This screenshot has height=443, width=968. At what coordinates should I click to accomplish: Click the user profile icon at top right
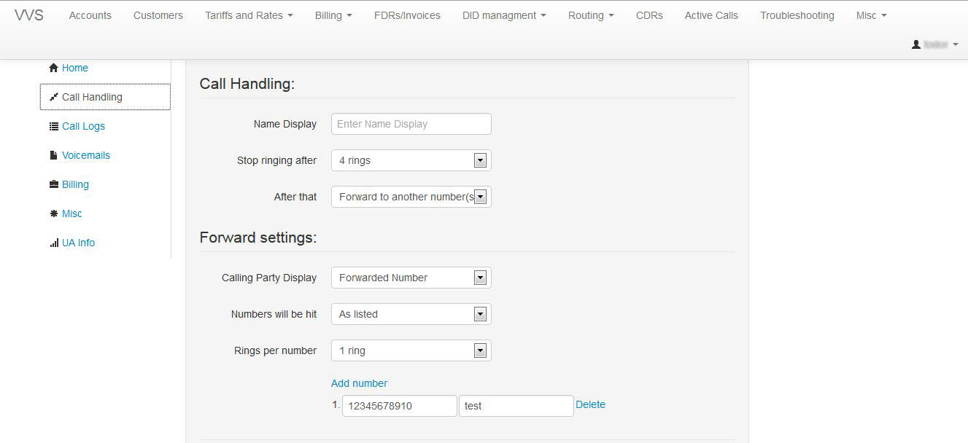916,44
